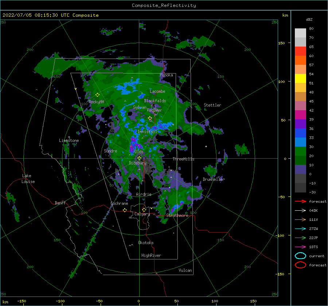Click the Lacombe town label
This screenshot has height=306, width=328.
click(157, 91)
